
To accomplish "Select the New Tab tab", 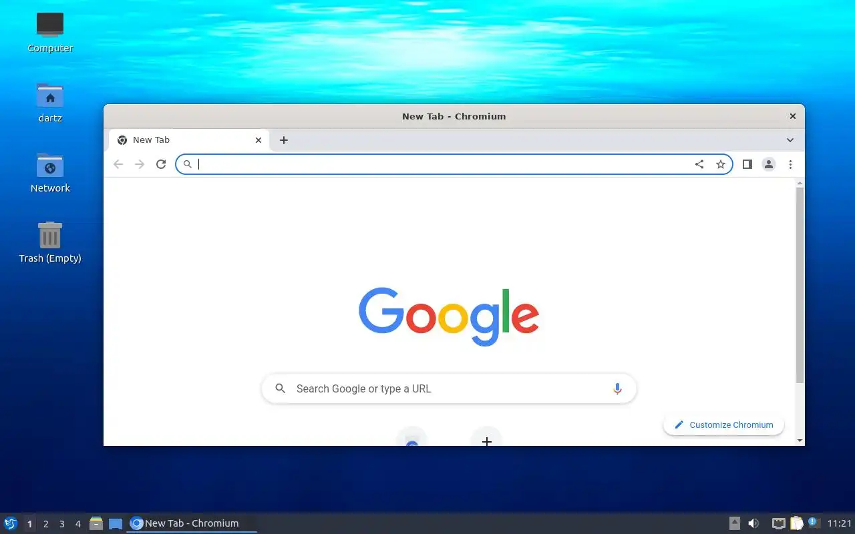I will (x=189, y=140).
